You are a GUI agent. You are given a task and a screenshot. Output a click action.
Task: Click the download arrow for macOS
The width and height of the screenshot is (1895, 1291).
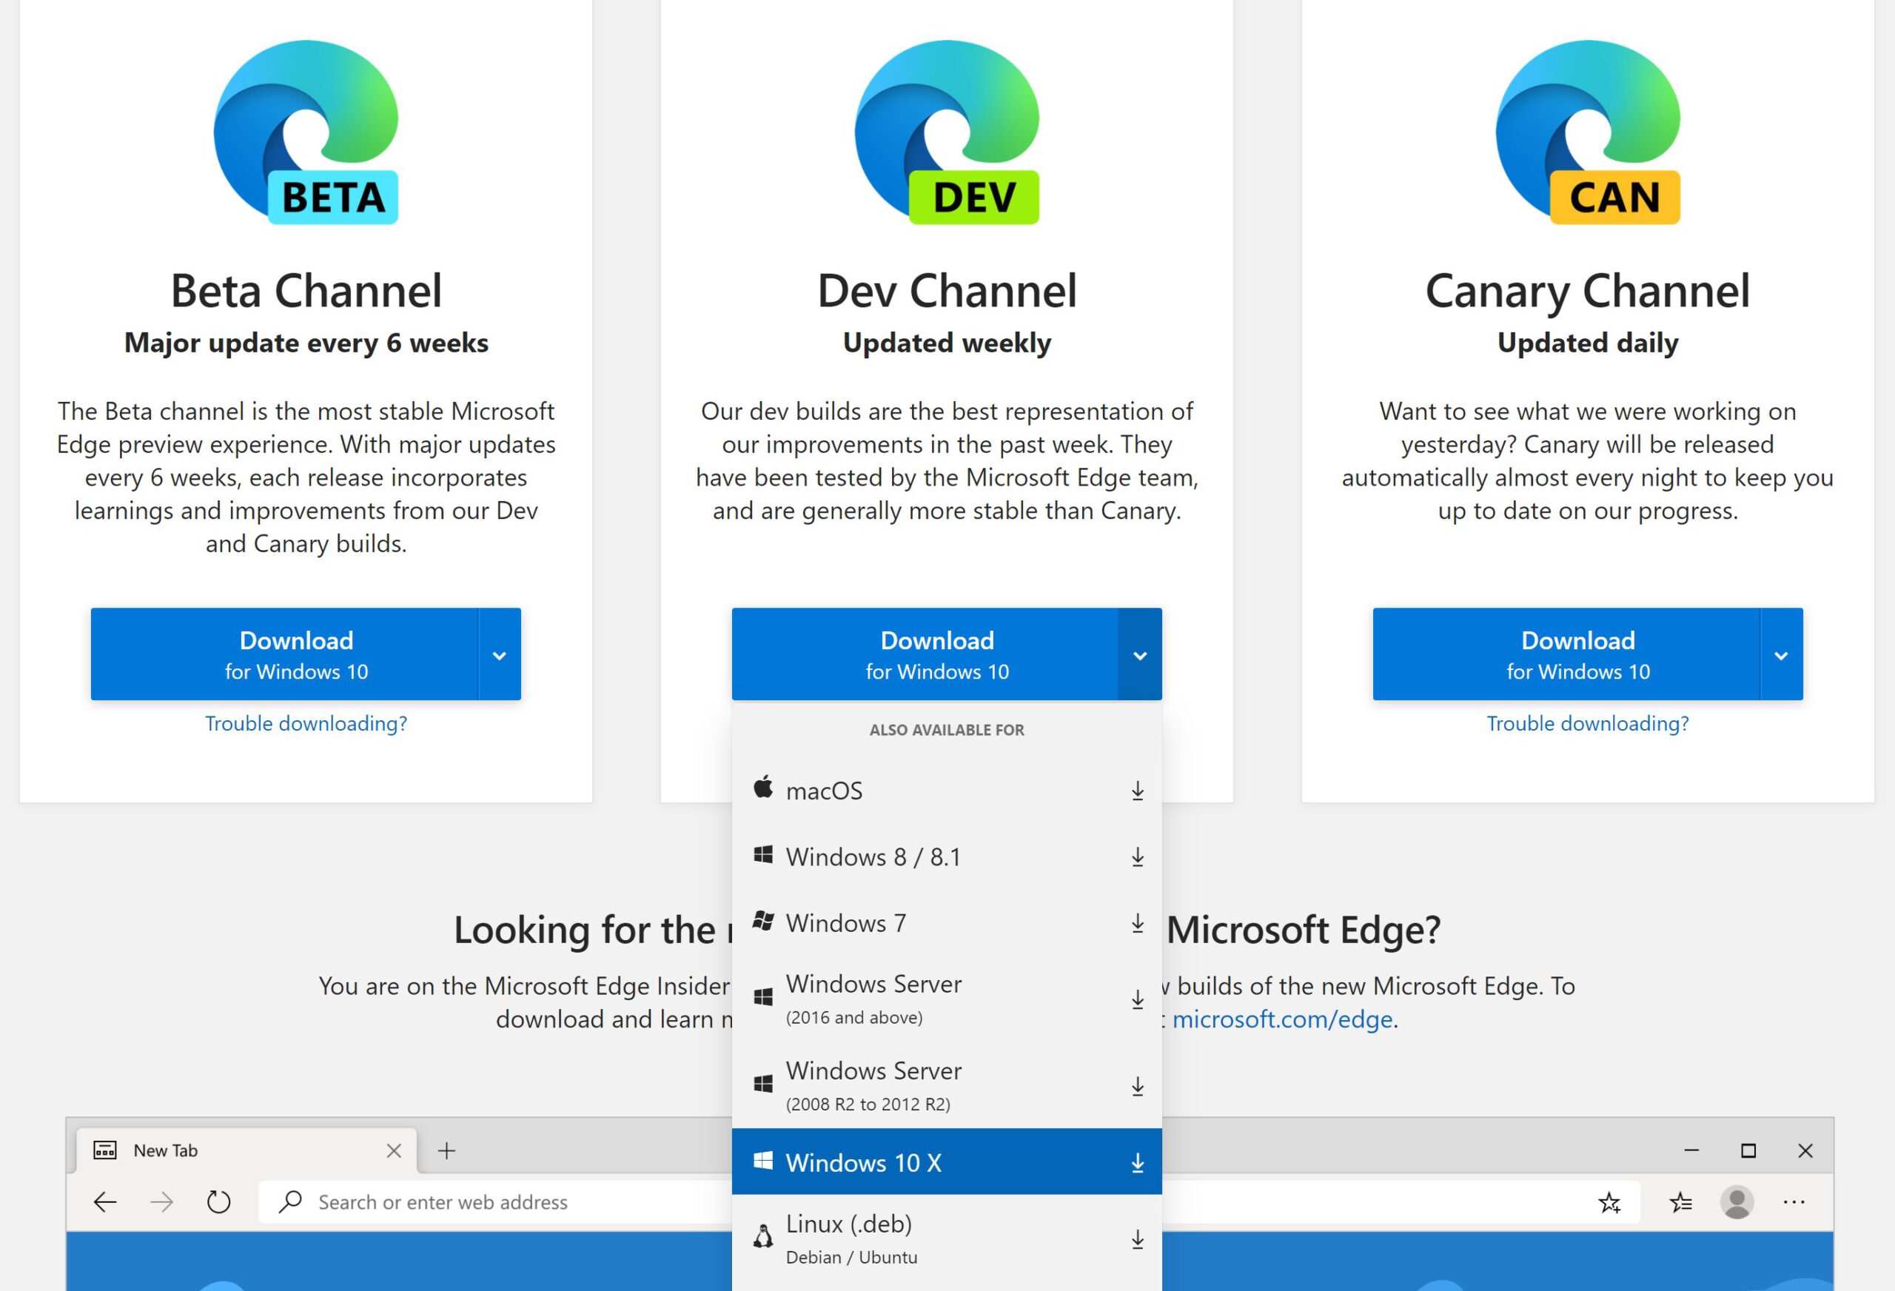pos(1138,791)
